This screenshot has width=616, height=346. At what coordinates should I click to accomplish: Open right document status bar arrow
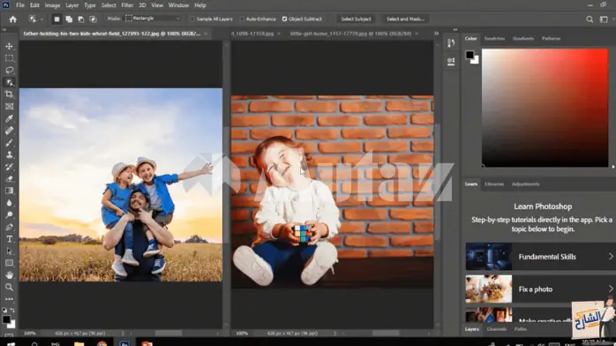click(334, 334)
